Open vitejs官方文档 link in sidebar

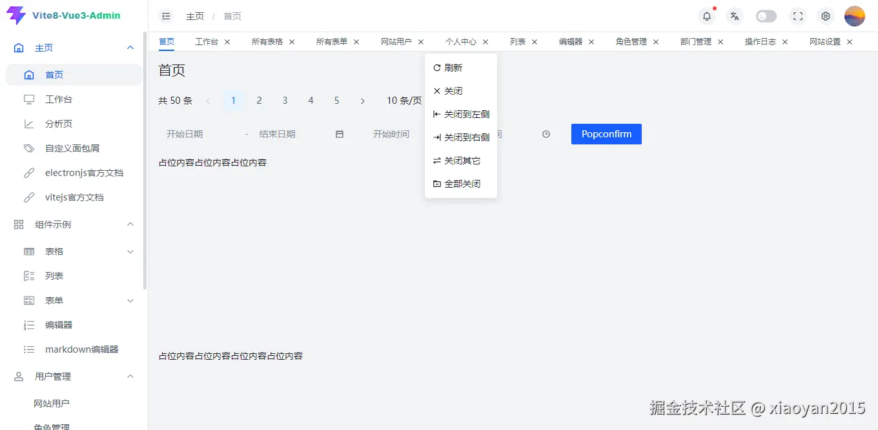click(x=74, y=197)
